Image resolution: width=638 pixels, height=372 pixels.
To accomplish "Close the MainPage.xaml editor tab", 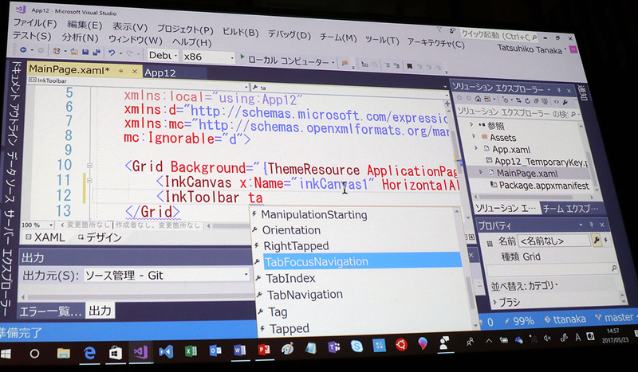I will click(135, 71).
